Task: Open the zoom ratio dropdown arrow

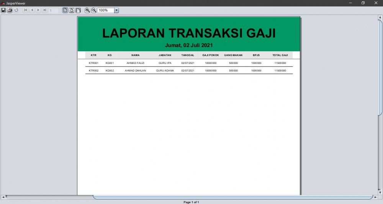Action: coord(116,10)
